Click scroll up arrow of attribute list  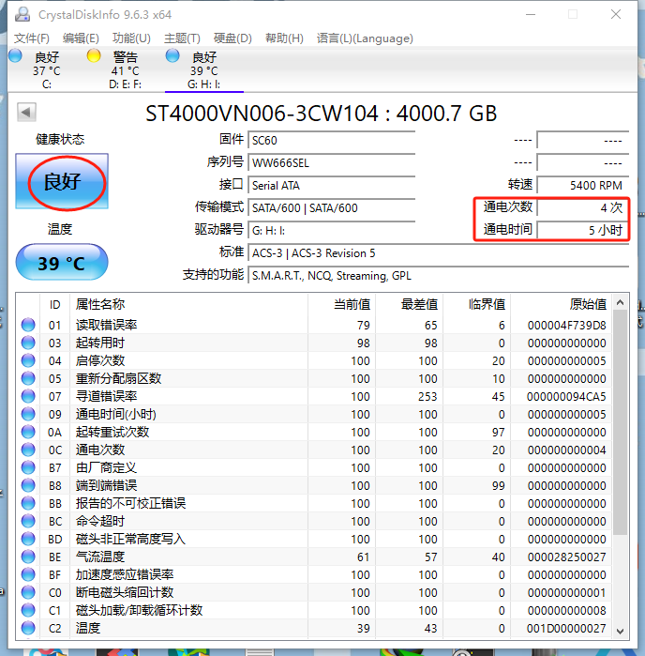point(621,302)
